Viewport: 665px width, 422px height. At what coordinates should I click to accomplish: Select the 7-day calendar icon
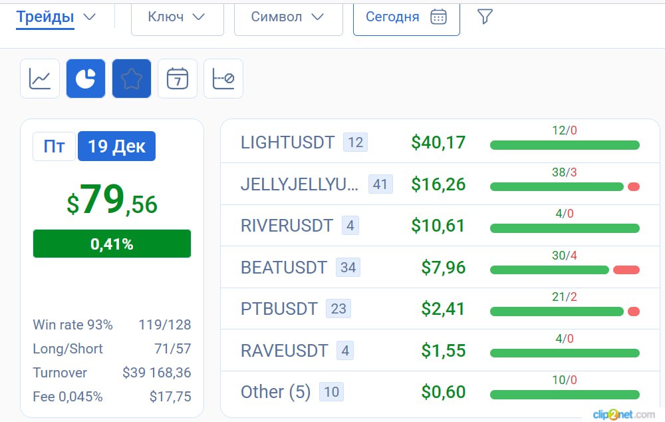pyautogui.click(x=178, y=79)
